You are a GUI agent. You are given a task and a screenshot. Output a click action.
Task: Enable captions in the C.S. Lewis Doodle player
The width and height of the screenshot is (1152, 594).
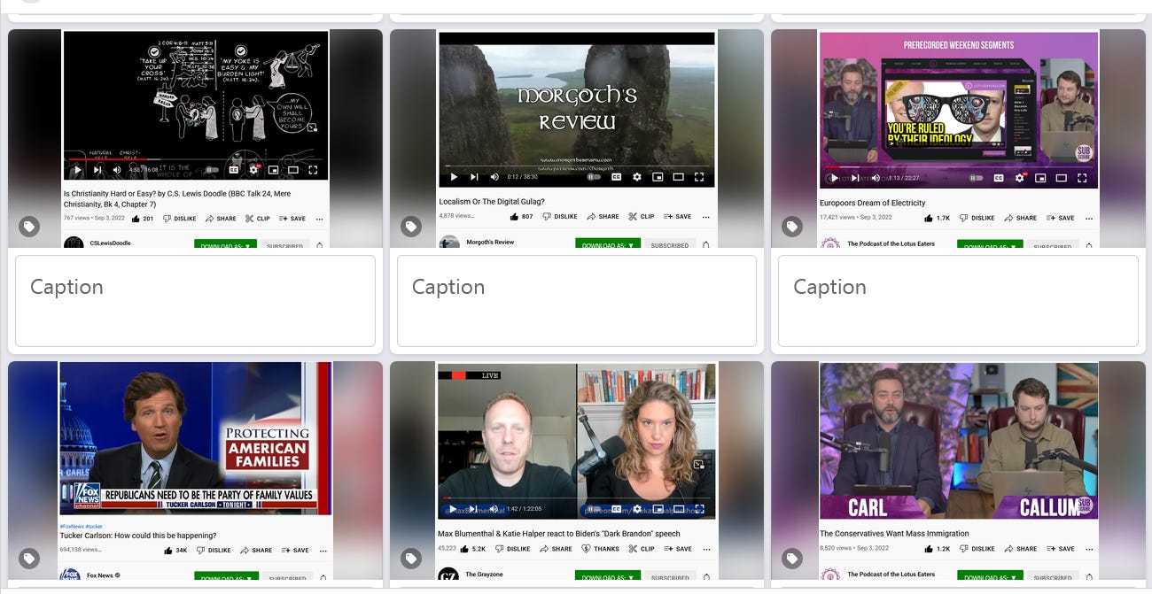[x=235, y=170]
